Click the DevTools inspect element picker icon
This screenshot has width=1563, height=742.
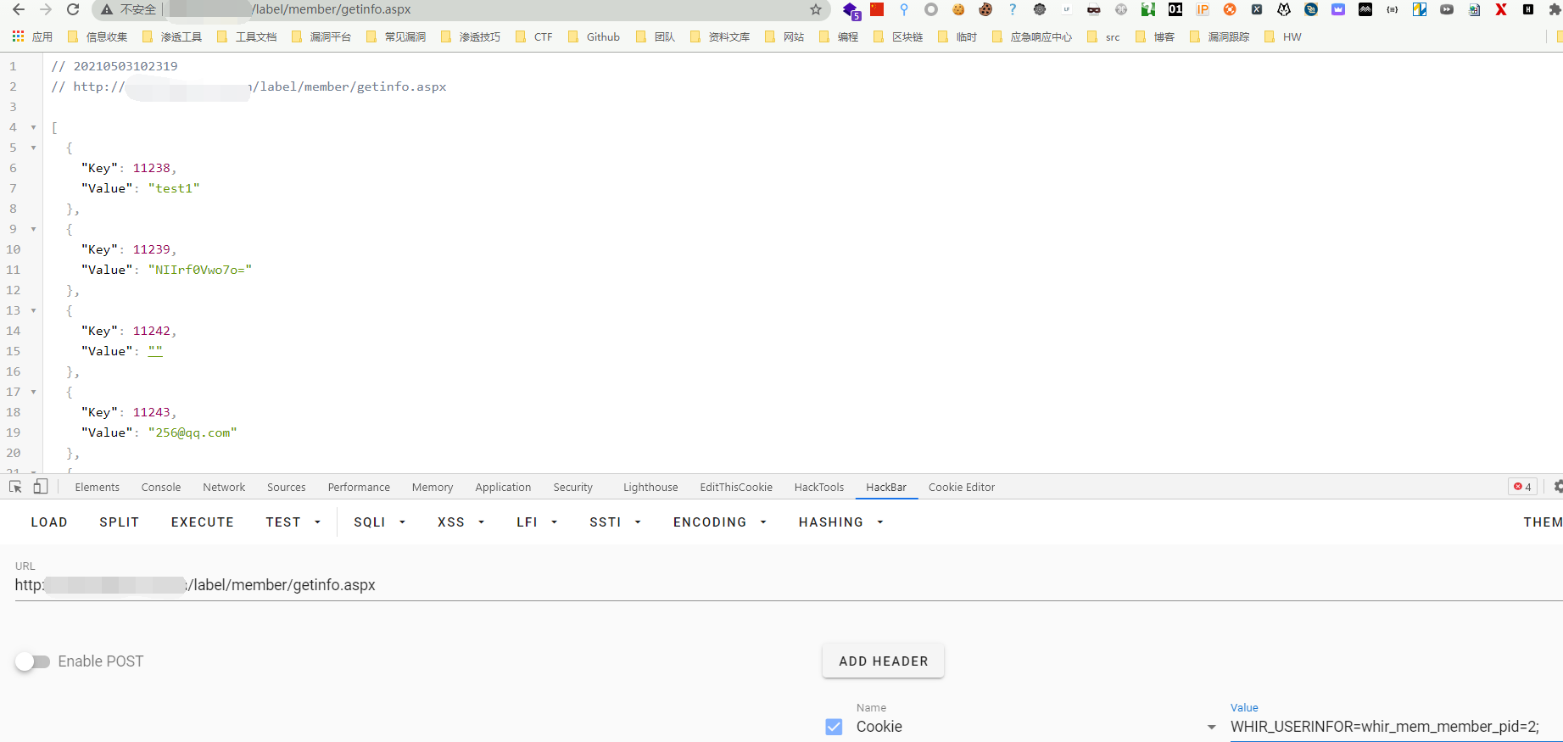tap(15, 487)
